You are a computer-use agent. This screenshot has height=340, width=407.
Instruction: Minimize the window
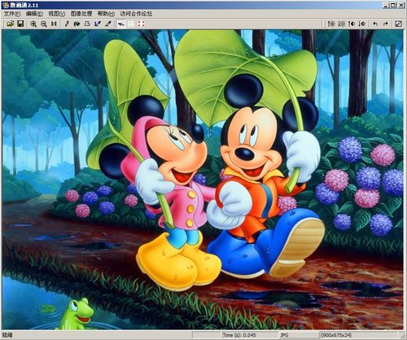coord(387,5)
